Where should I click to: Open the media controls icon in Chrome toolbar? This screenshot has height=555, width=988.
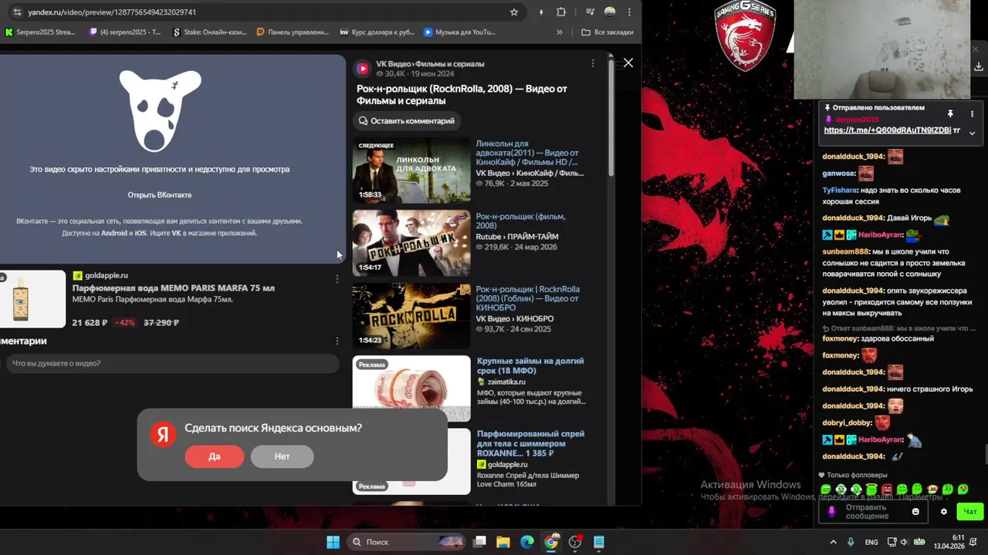(590, 12)
